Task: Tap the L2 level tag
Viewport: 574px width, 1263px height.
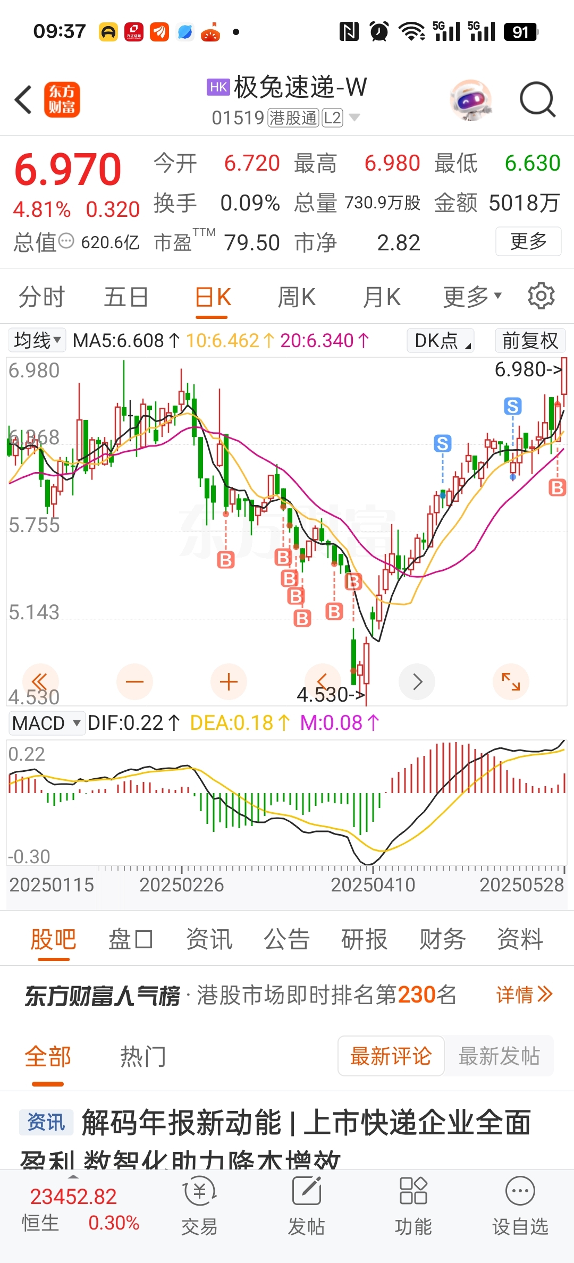Action: point(332,117)
